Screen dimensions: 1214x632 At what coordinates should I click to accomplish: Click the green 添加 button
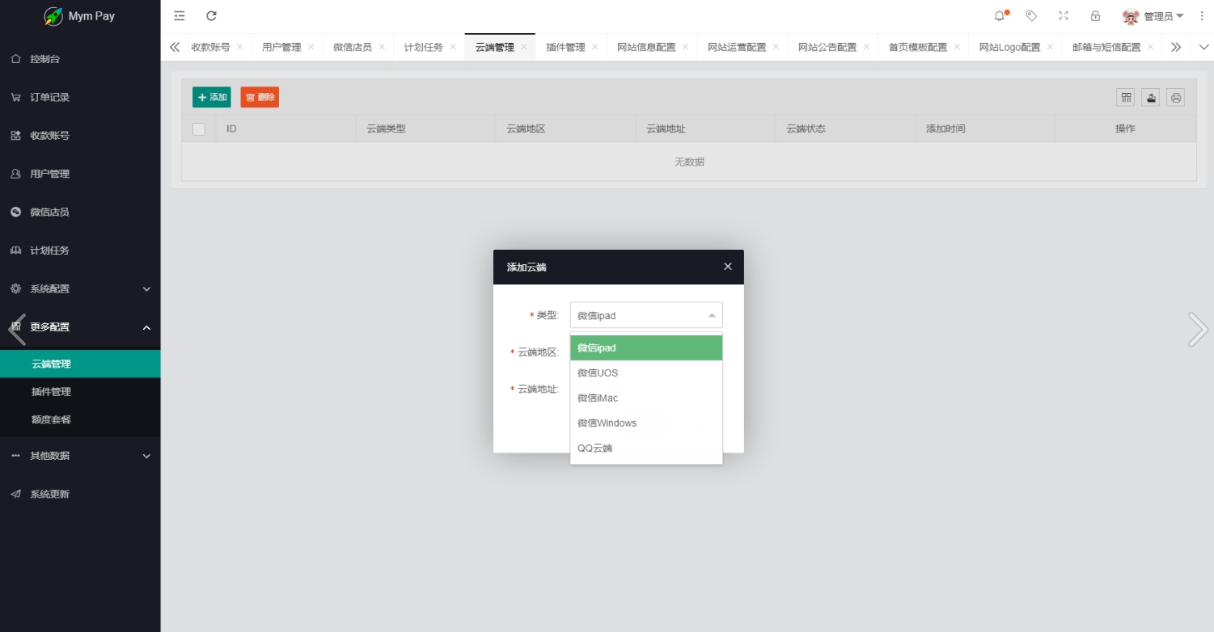tap(212, 97)
